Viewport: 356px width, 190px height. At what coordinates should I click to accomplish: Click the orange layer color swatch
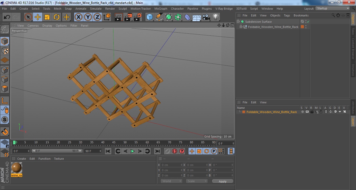click(x=244, y=112)
